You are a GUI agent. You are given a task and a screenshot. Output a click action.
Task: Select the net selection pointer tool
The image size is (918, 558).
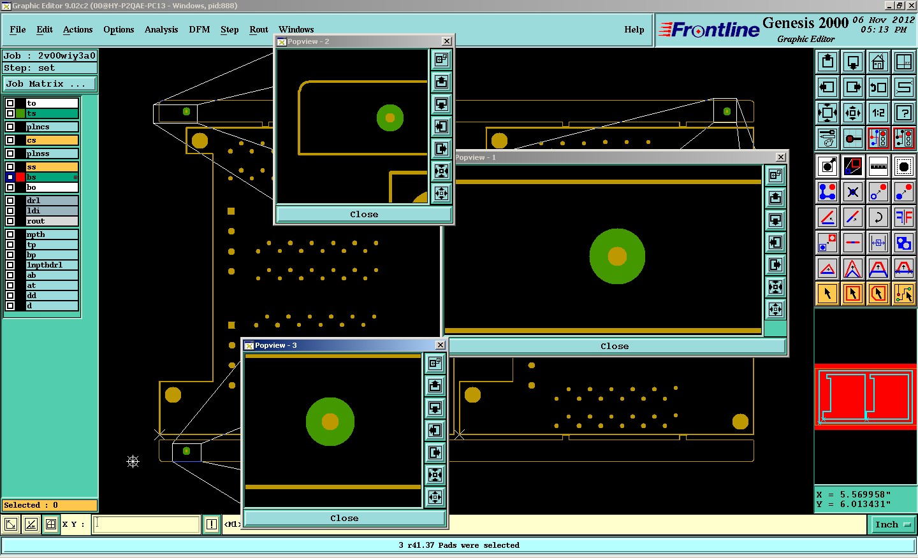tap(904, 294)
